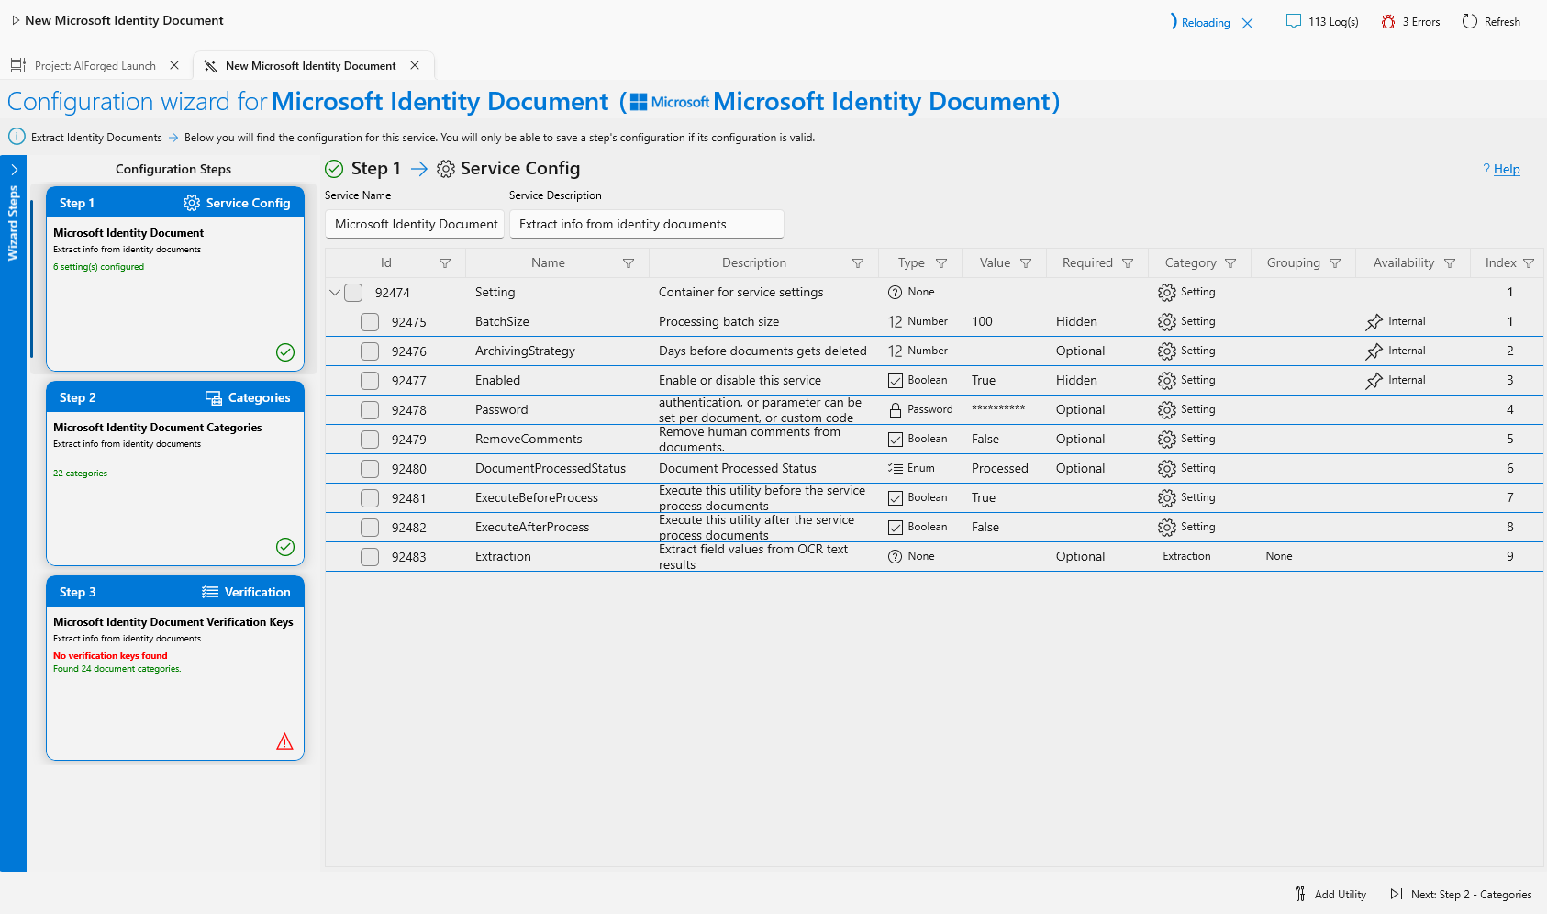
Task: Click the Refresh button label
Action: pos(1502,22)
